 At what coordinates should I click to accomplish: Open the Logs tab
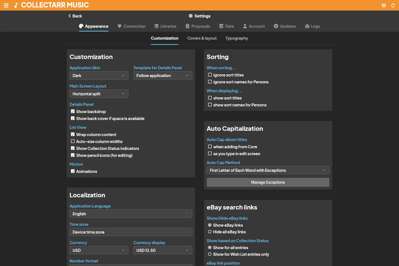point(312,26)
